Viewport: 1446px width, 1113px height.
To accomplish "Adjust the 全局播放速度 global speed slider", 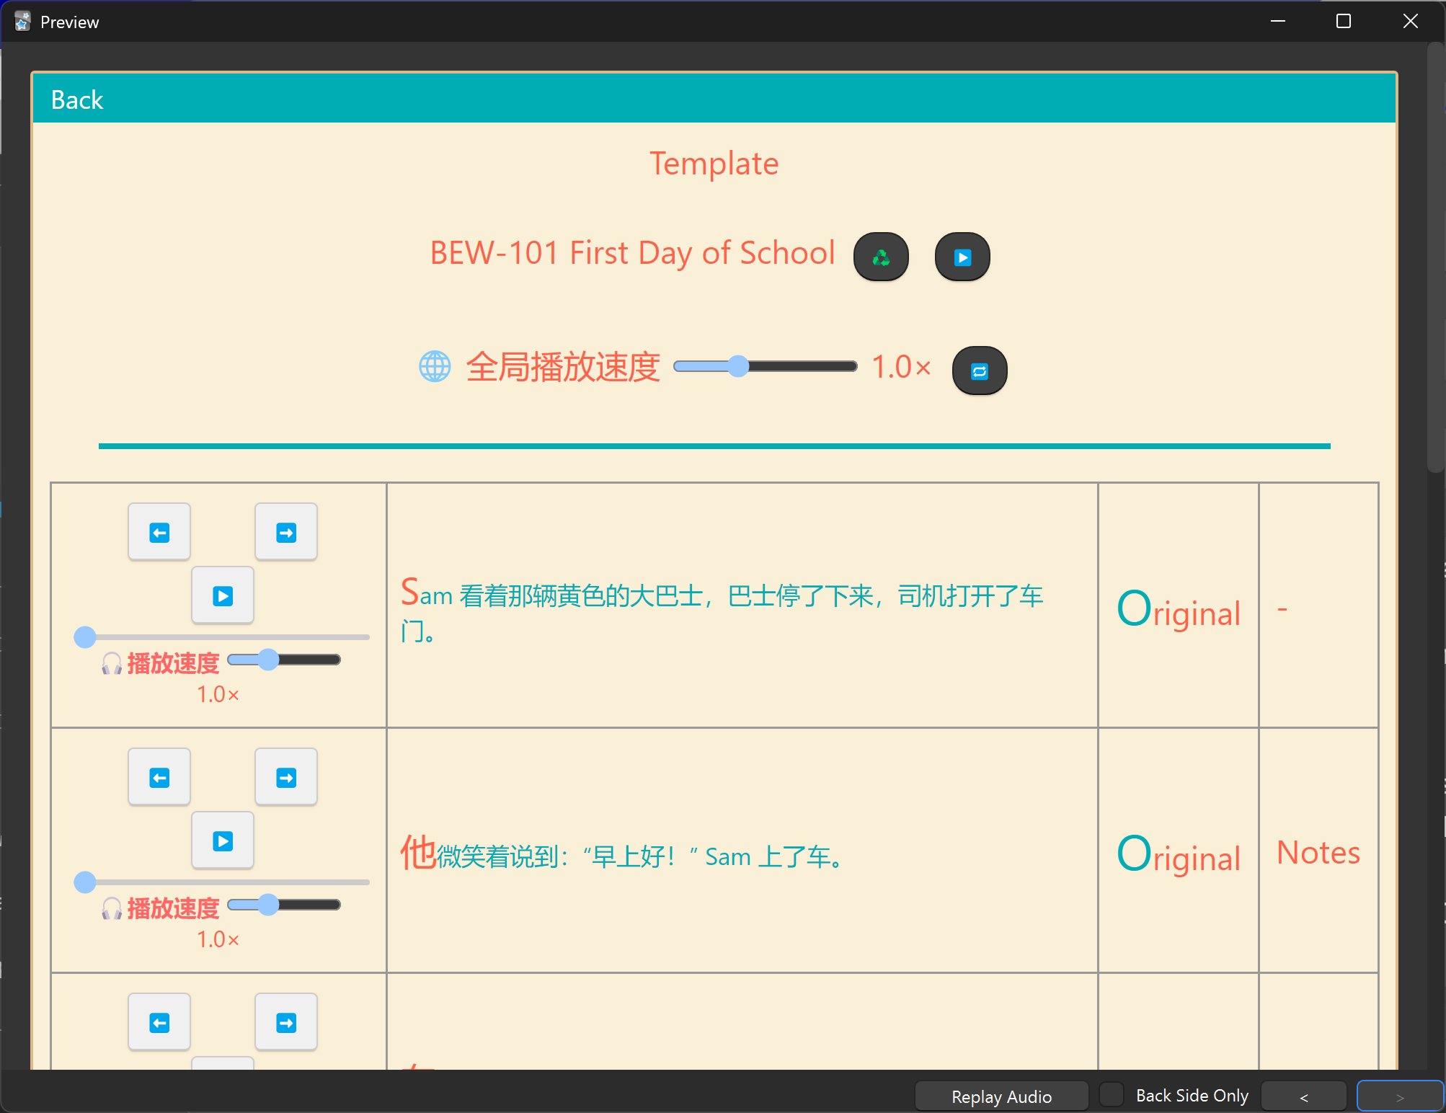I will pos(766,366).
